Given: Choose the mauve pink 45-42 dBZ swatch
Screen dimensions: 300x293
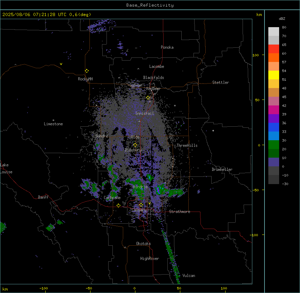Looking at the screenshot, I should coord(274,101).
